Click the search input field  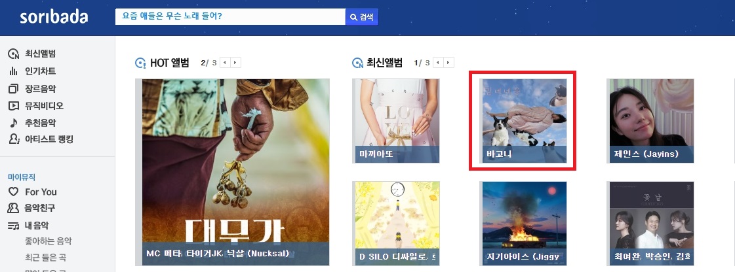pyautogui.click(x=230, y=17)
